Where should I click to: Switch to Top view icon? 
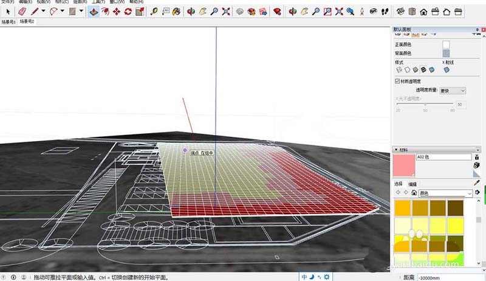[x=412, y=12]
